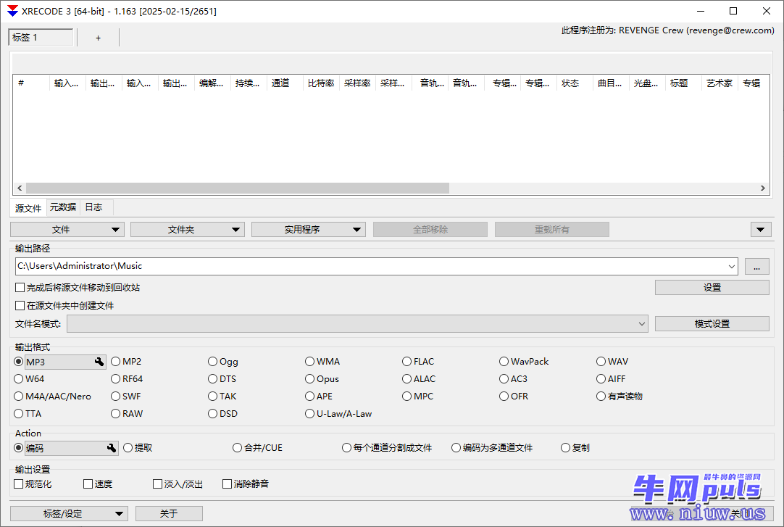Select the WMA output format
This screenshot has height=527, width=784.
(x=322, y=362)
